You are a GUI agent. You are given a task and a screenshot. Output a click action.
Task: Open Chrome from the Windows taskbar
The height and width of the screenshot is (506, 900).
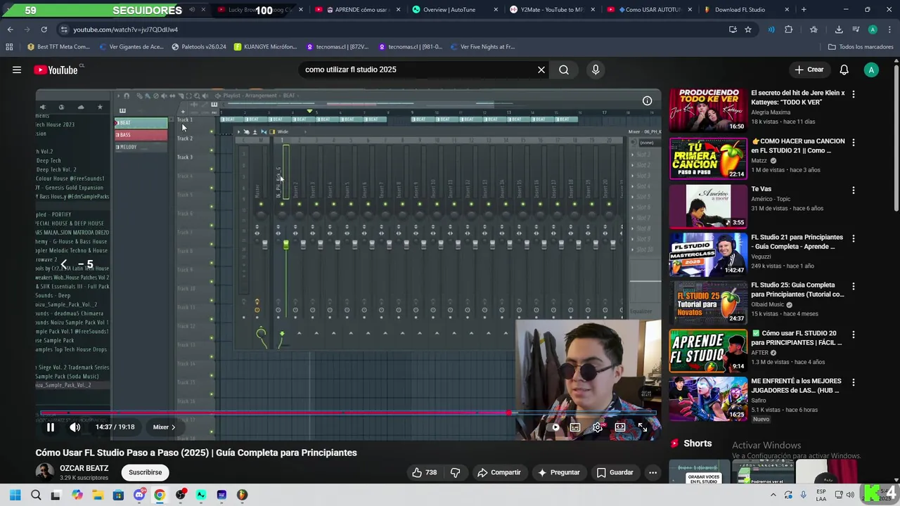(160, 495)
